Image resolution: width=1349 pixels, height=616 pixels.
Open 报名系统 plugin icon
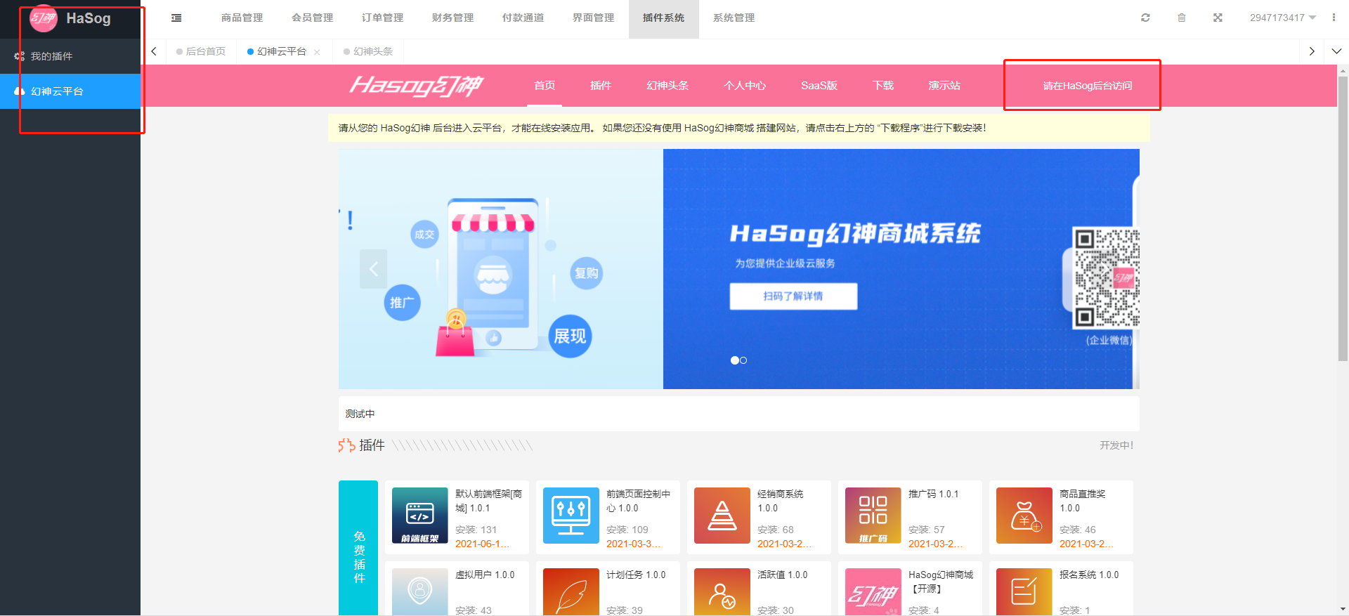point(1024,592)
